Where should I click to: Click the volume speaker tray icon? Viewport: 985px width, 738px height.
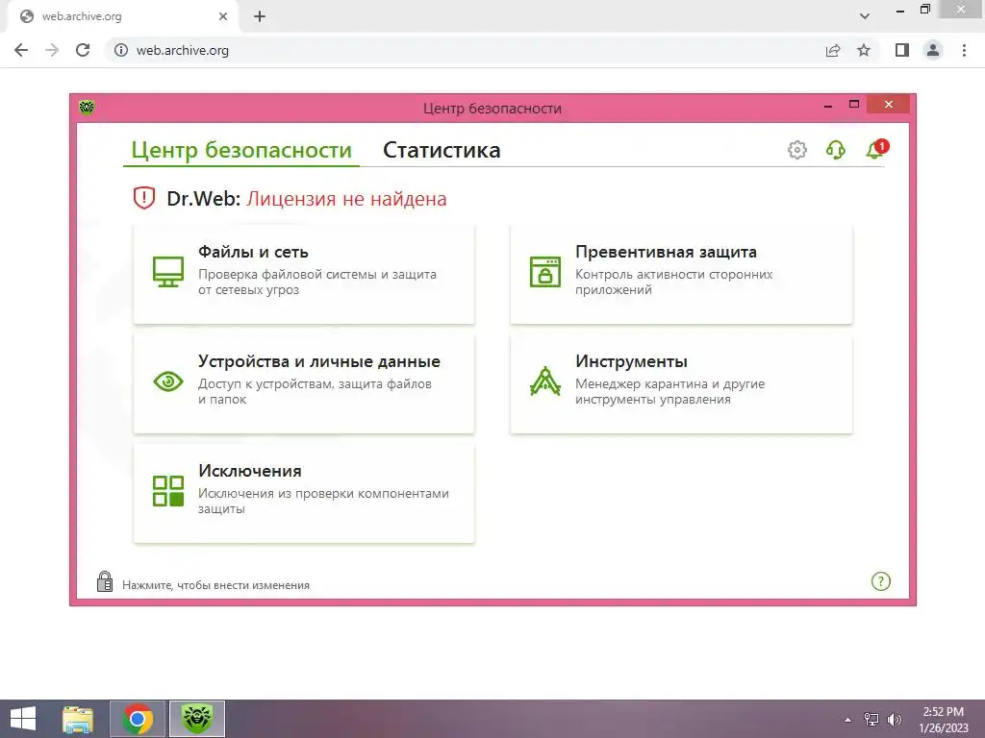click(x=895, y=720)
